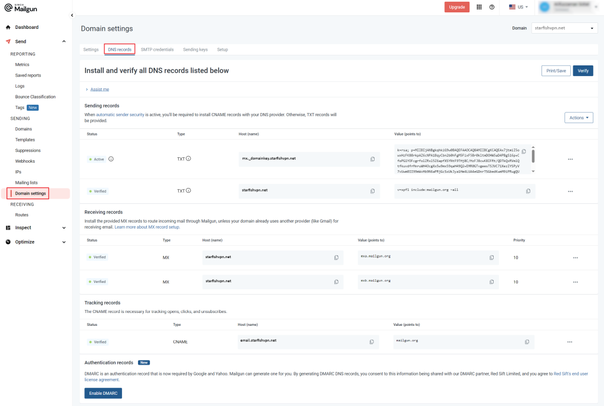Image resolution: width=604 pixels, height=406 pixels.
Task: Click the info icon beside TXT in mx._domainkey row
Action: (x=188, y=159)
